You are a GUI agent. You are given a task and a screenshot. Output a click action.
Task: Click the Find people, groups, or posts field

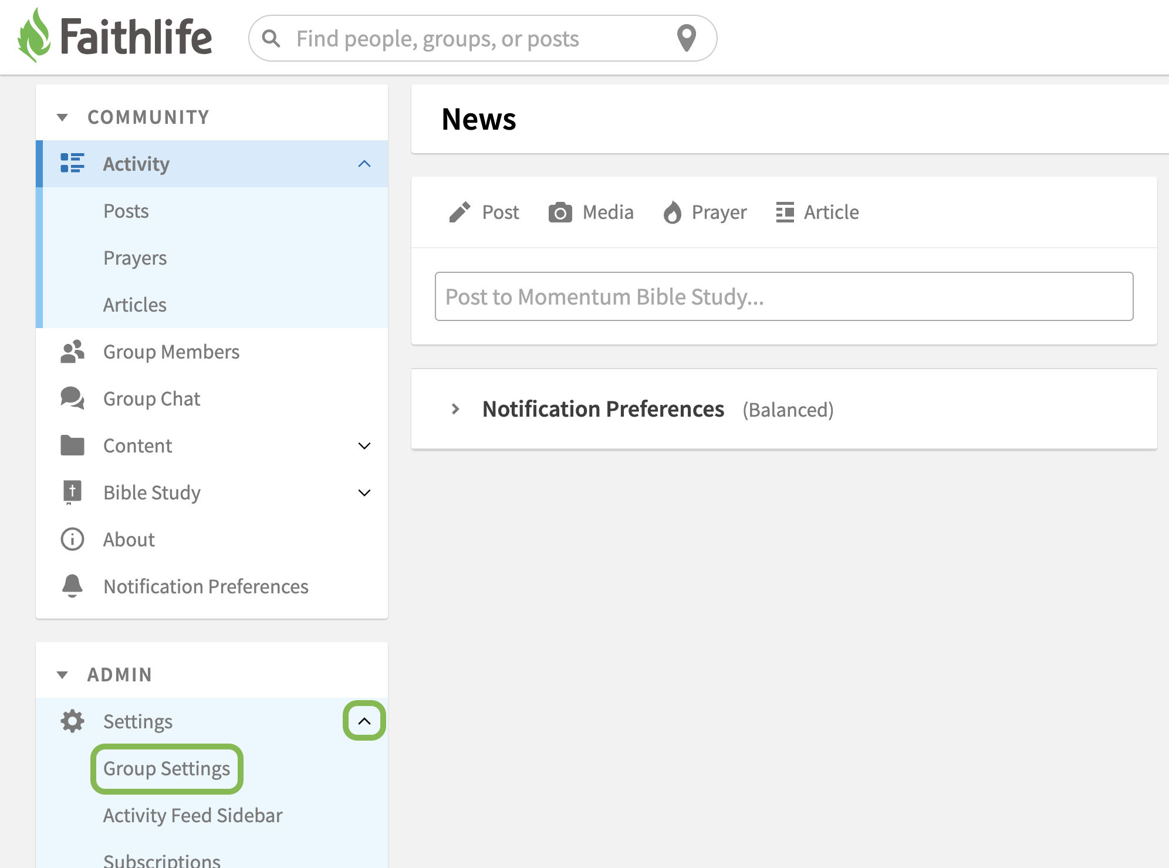pos(482,38)
